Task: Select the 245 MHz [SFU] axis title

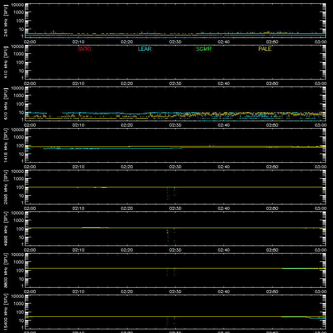Action: (x=6, y=20)
